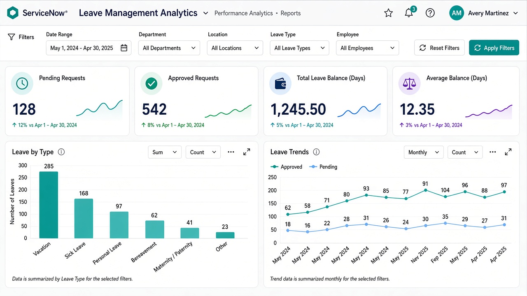The image size is (527, 296).
Task: Open the Date Range calendar icon
Action: [124, 48]
